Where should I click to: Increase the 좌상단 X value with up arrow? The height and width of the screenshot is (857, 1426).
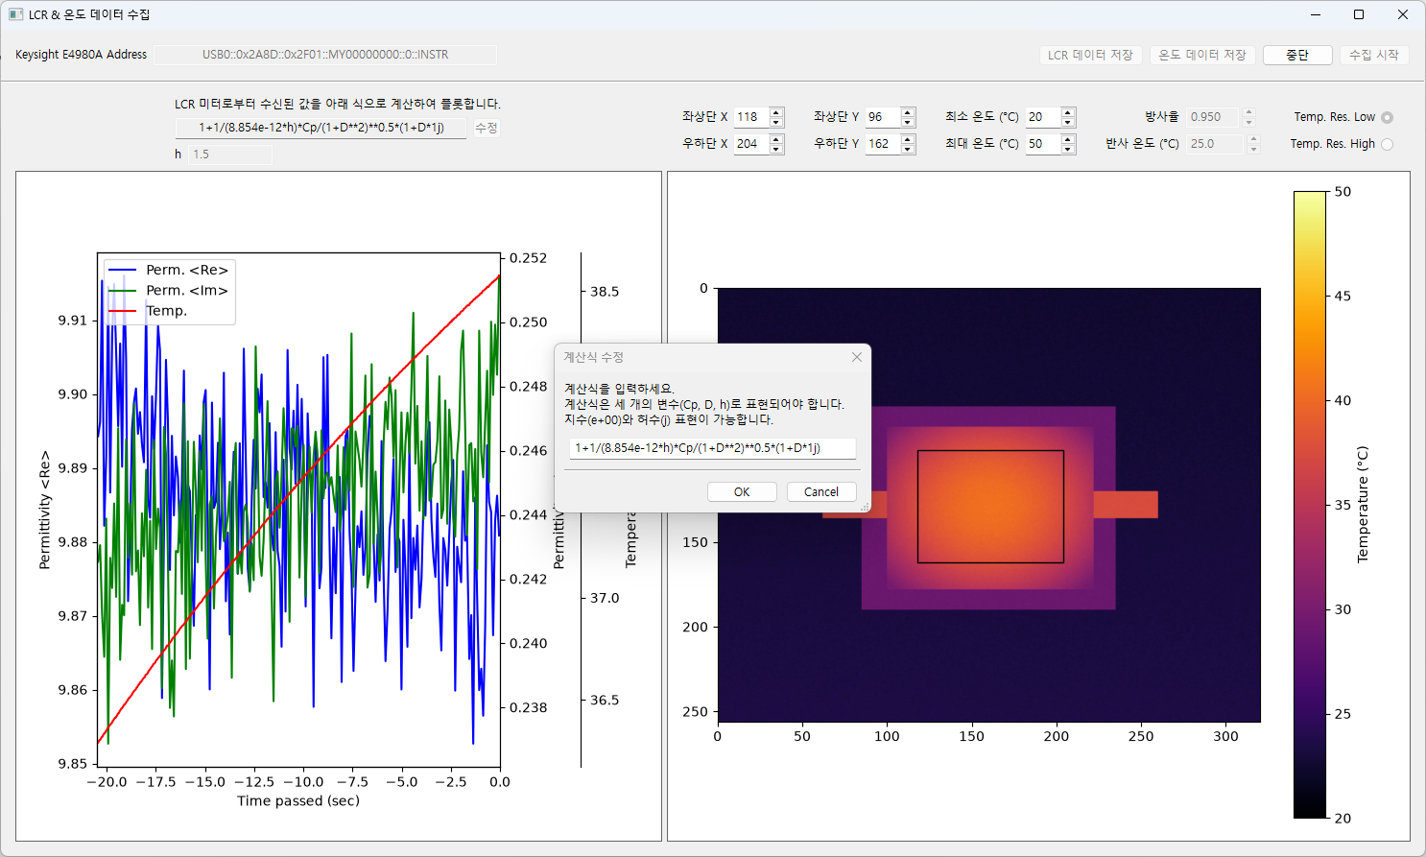point(776,112)
